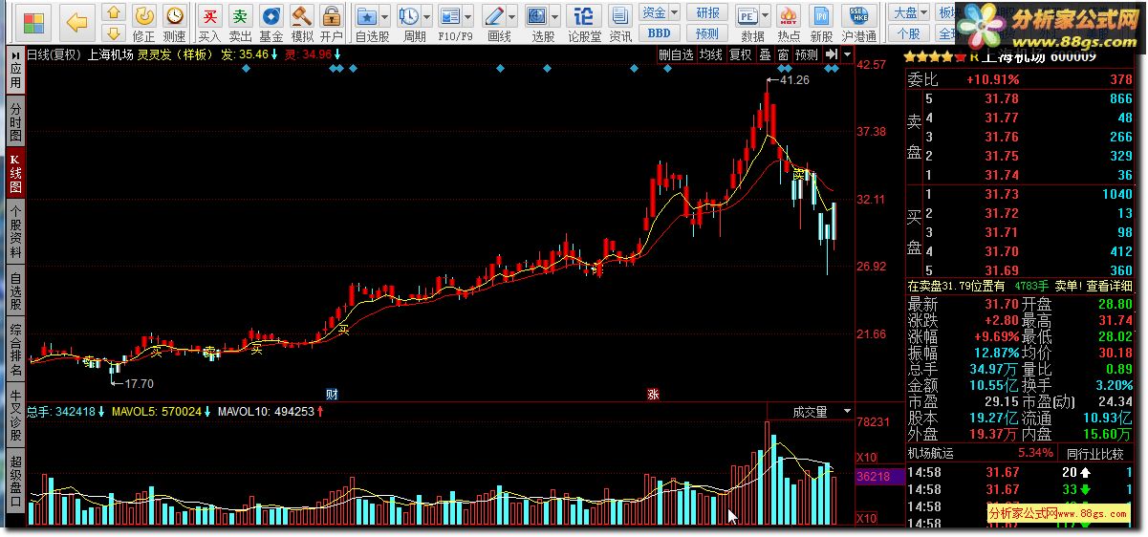Click the 周期 period clock icon
The height and width of the screenshot is (537, 1148).
[x=409, y=16]
